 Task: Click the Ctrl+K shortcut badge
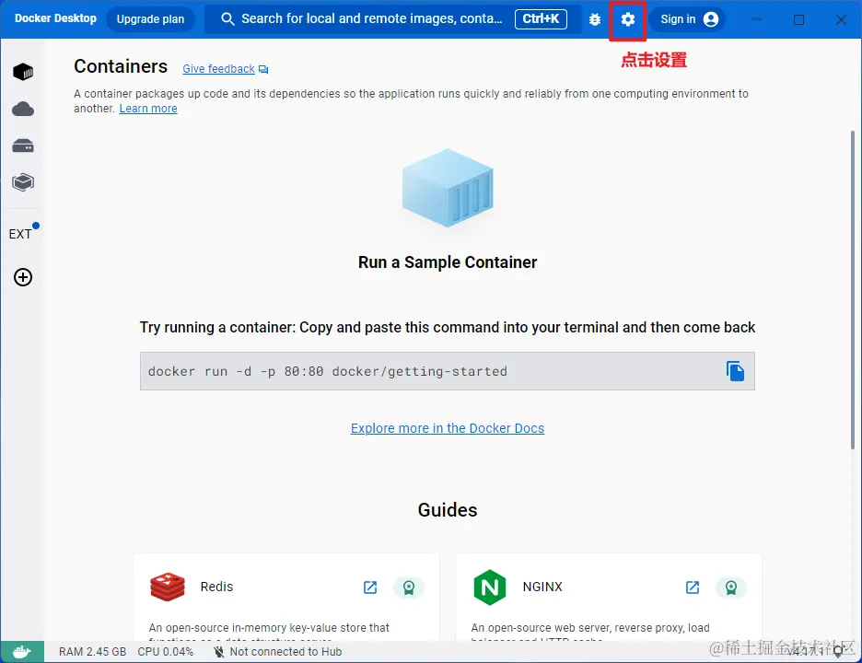coord(541,19)
